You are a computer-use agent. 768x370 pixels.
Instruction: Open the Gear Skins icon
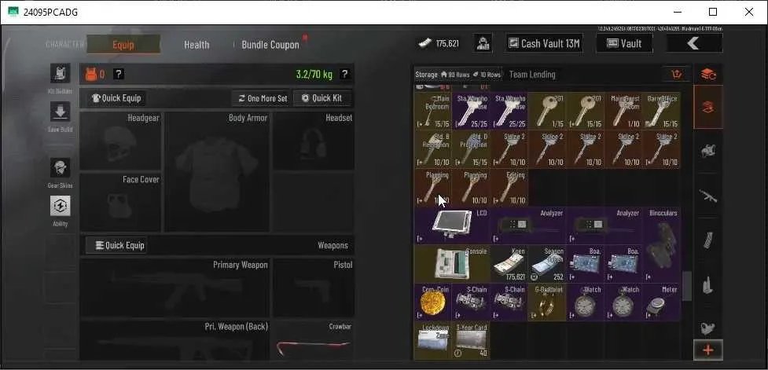tap(61, 168)
